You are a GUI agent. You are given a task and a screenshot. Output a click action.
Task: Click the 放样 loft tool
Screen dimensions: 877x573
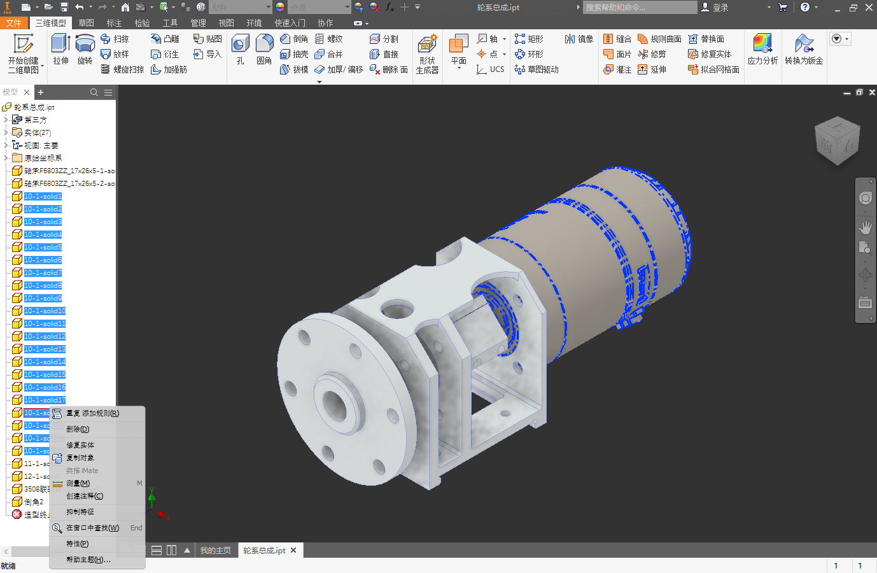point(115,54)
